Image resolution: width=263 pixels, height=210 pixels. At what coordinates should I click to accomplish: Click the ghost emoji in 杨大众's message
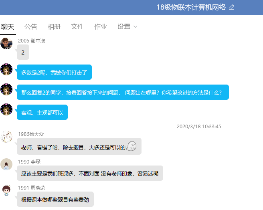[131, 146]
